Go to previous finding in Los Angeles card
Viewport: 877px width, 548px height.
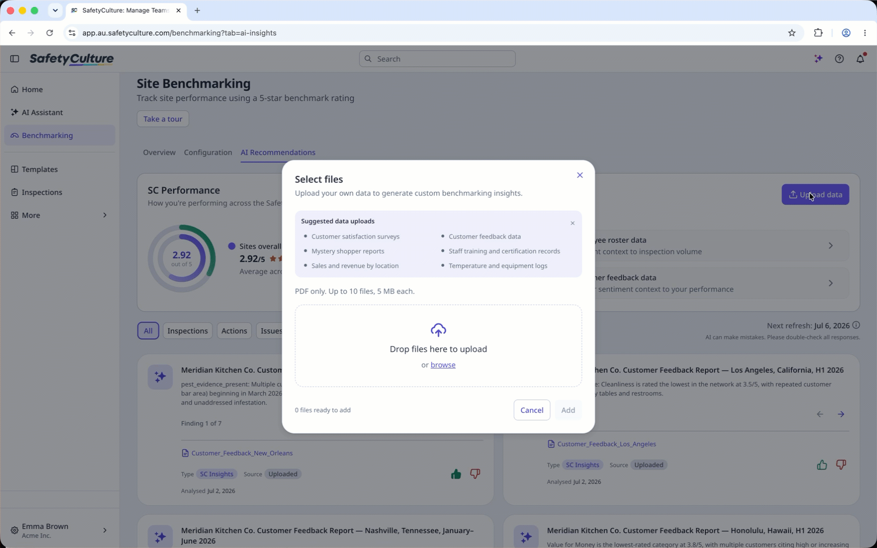pyautogui.click(x=820, y=414)
